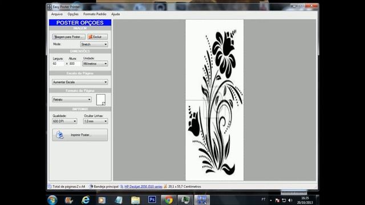
Task: Open the Unidade Milímetros dropdown
Action: 95,64
